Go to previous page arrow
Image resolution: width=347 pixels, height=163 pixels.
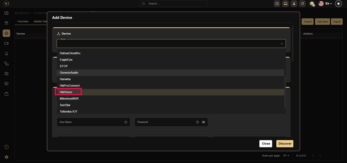313,156
